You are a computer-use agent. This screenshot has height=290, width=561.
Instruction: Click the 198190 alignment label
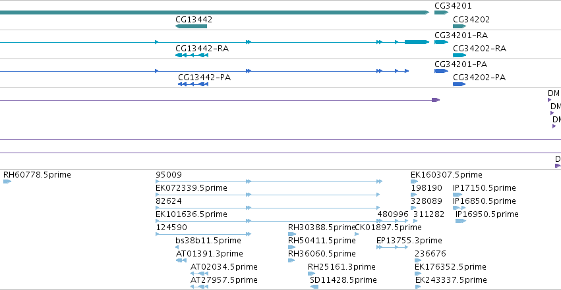(x=427, y=188)
